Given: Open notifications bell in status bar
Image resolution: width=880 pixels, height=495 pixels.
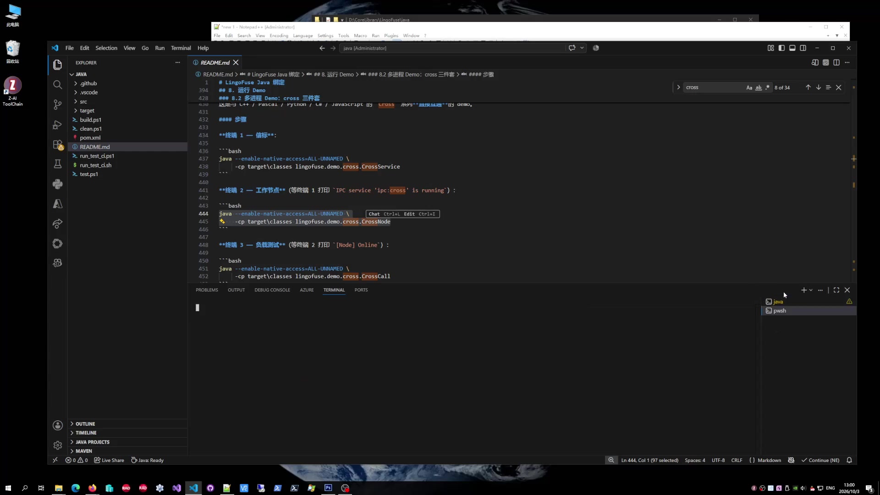Looking at the screenshot, I should click(849, 460).
